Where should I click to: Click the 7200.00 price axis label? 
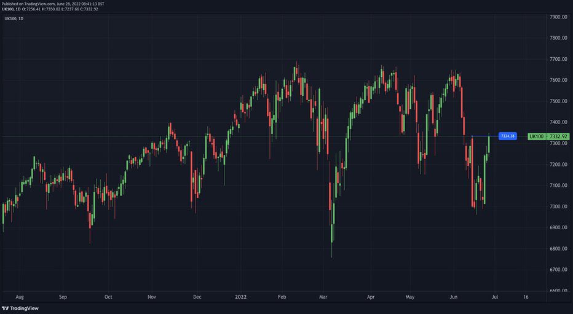point(558,165)
